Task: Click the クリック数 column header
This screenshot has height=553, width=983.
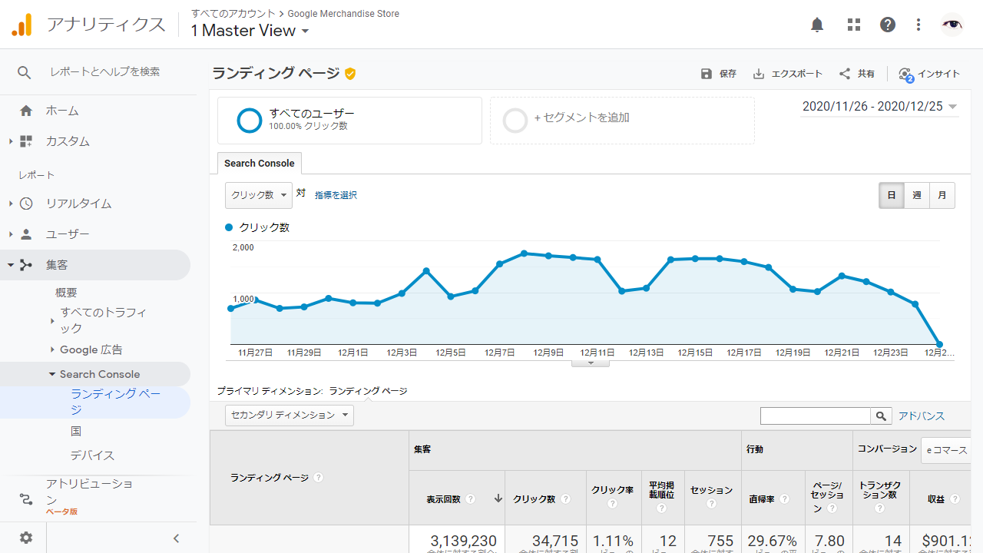Action: 535,498
